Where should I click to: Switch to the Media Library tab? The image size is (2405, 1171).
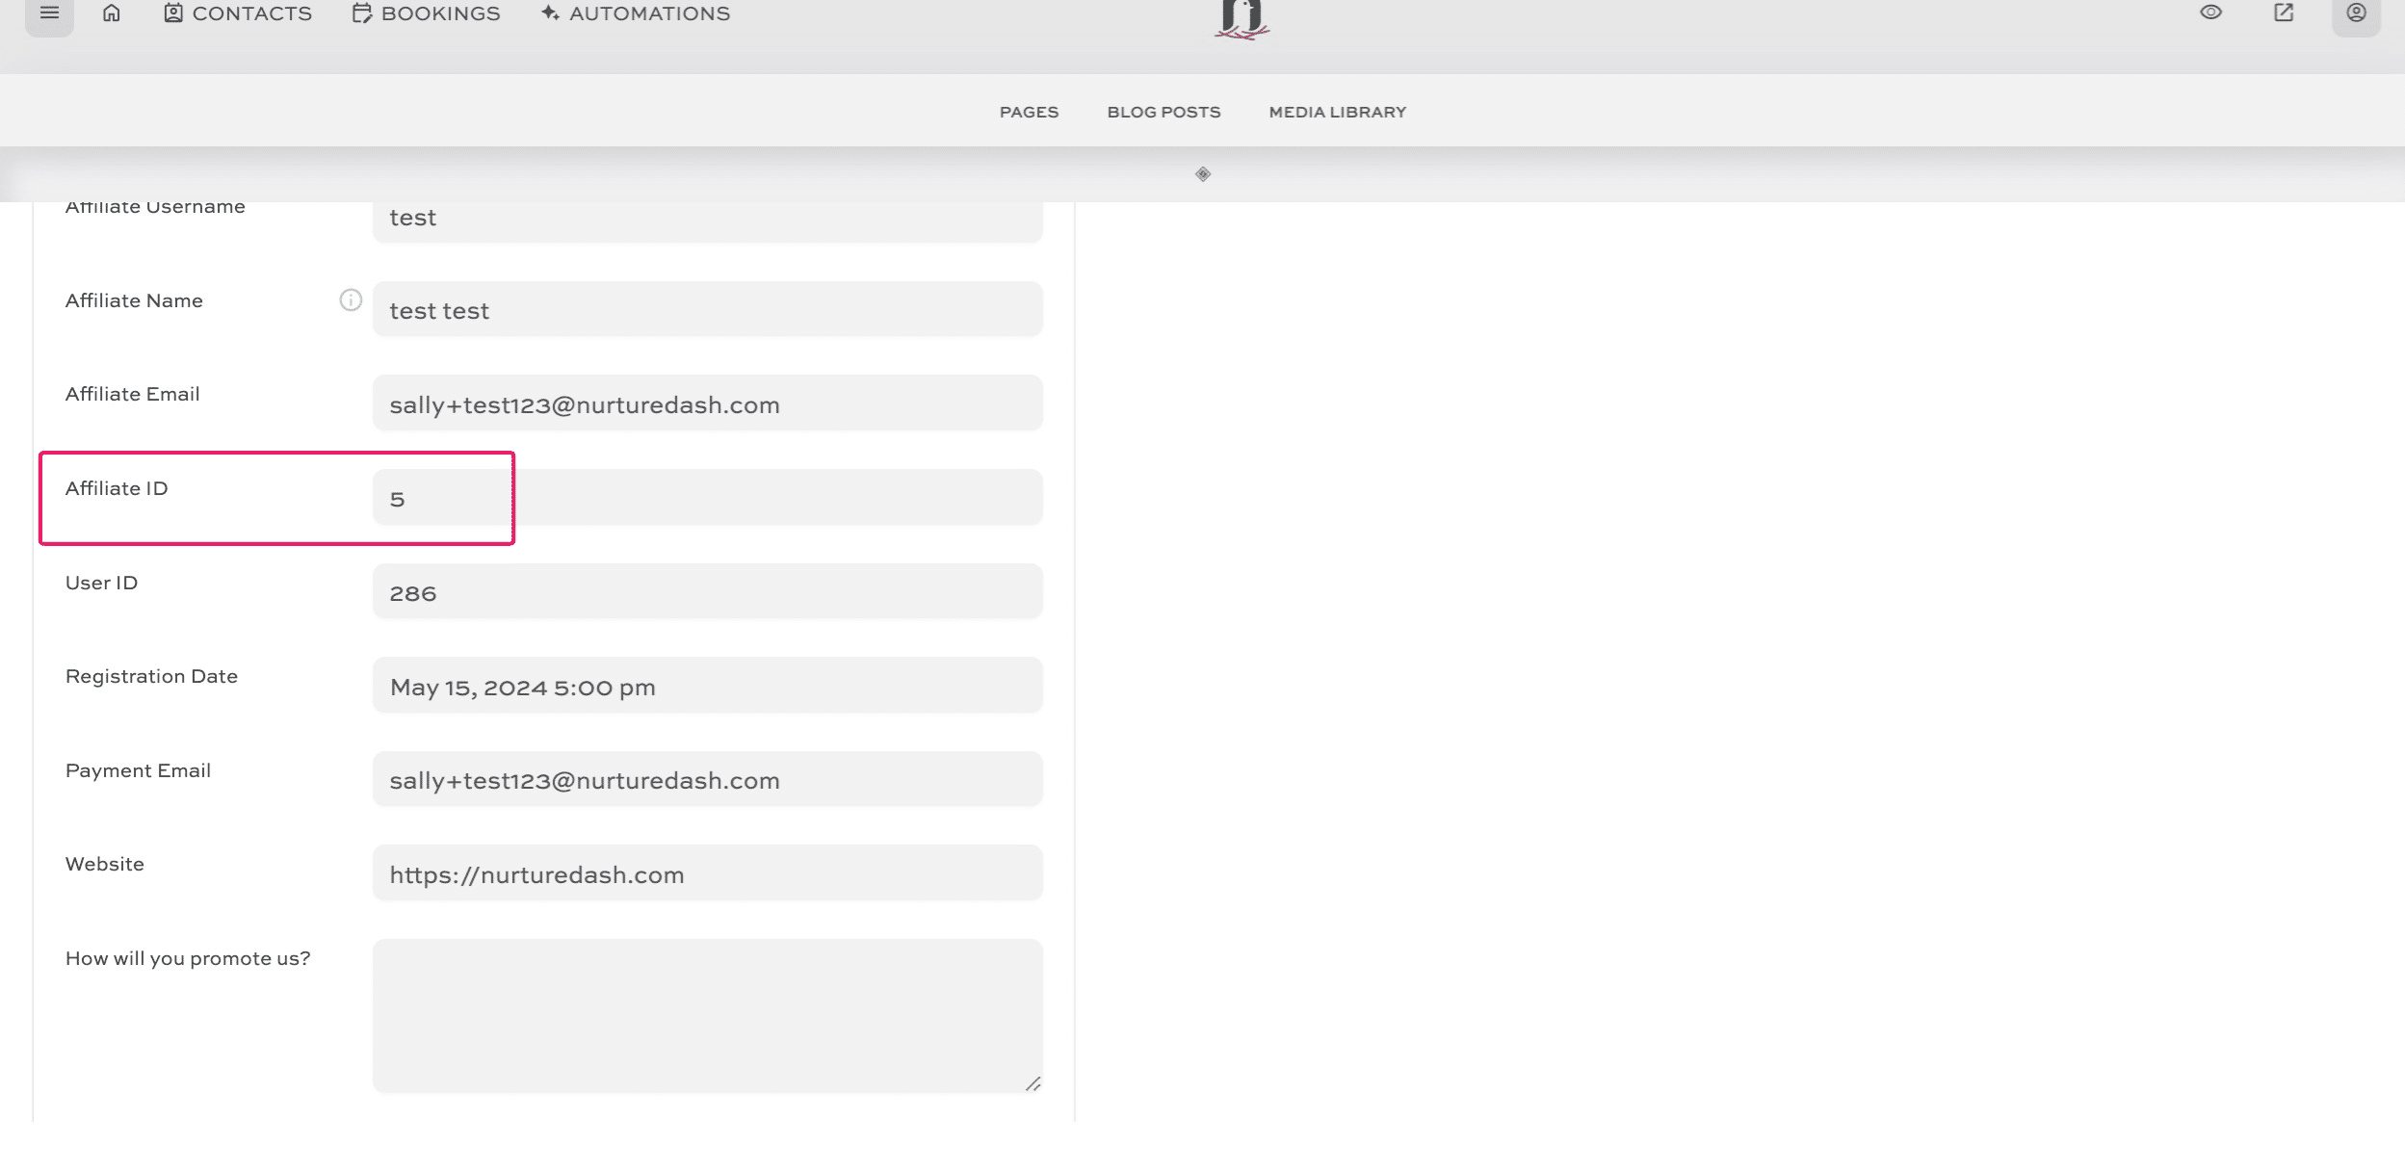[x=1337, y=112]
